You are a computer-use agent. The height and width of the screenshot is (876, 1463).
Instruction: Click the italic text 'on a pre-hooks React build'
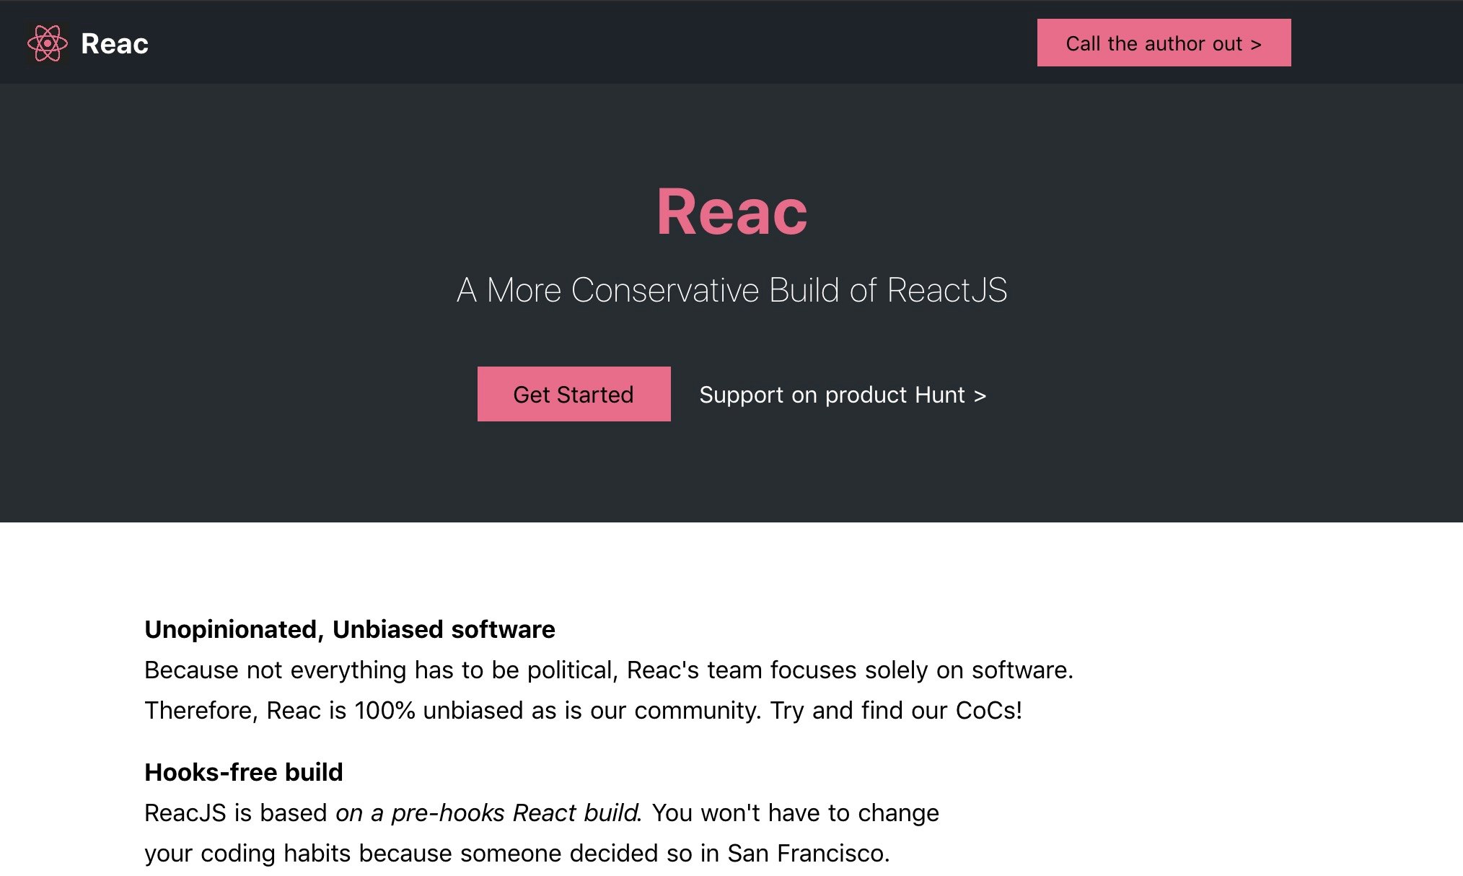488,813
